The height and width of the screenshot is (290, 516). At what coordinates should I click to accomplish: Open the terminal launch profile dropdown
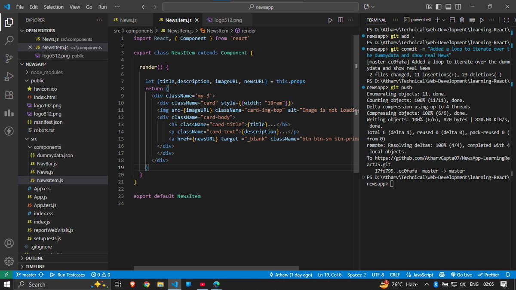click(x=443, y=20)
